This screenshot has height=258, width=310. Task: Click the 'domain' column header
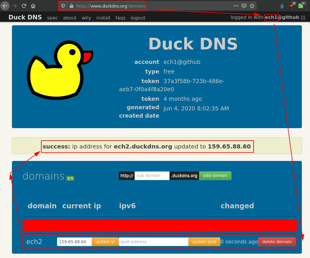click(42, 206)
